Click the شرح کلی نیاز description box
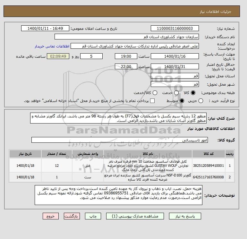Image resolution: width=247 pixels, height=239 pixels. point(118,118)
